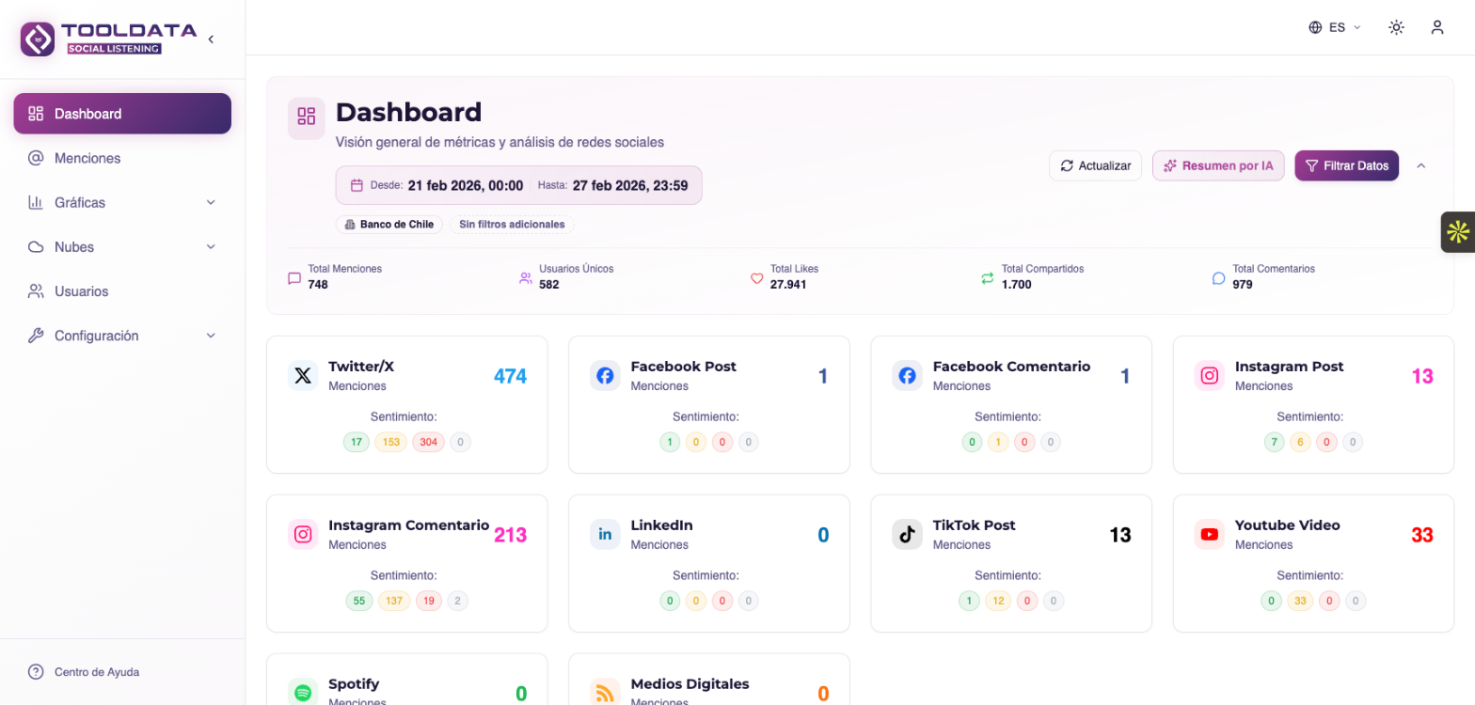Screen dimensions: 1475x705
Task: Click the Spotify logo icon
Action: point(303,692)
